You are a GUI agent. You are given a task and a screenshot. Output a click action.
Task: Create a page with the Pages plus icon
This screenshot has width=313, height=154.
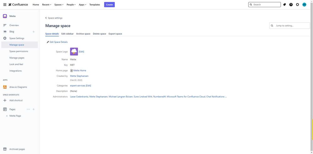[x=34, y=109]
